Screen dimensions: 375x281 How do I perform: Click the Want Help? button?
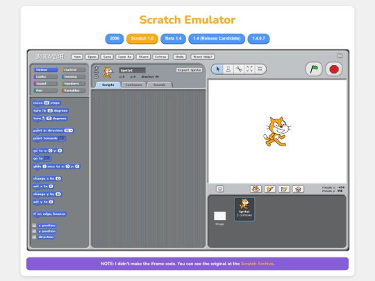click(203, 57)
